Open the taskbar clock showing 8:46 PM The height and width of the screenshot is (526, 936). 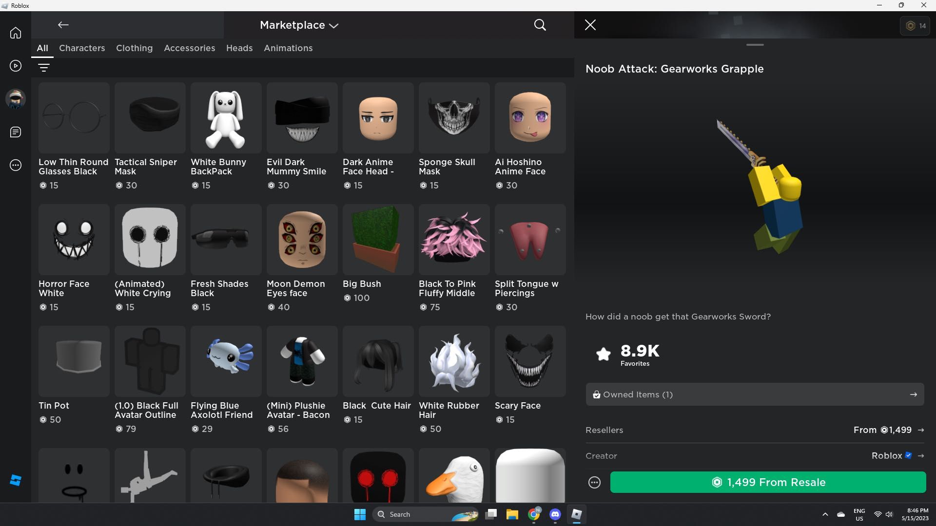(916, 514)
